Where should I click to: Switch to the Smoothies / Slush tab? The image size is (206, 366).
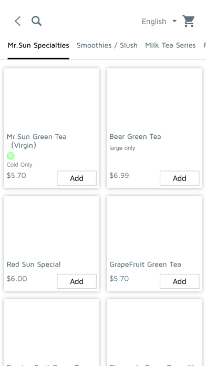pyautogui.click(x=107, y=45)
